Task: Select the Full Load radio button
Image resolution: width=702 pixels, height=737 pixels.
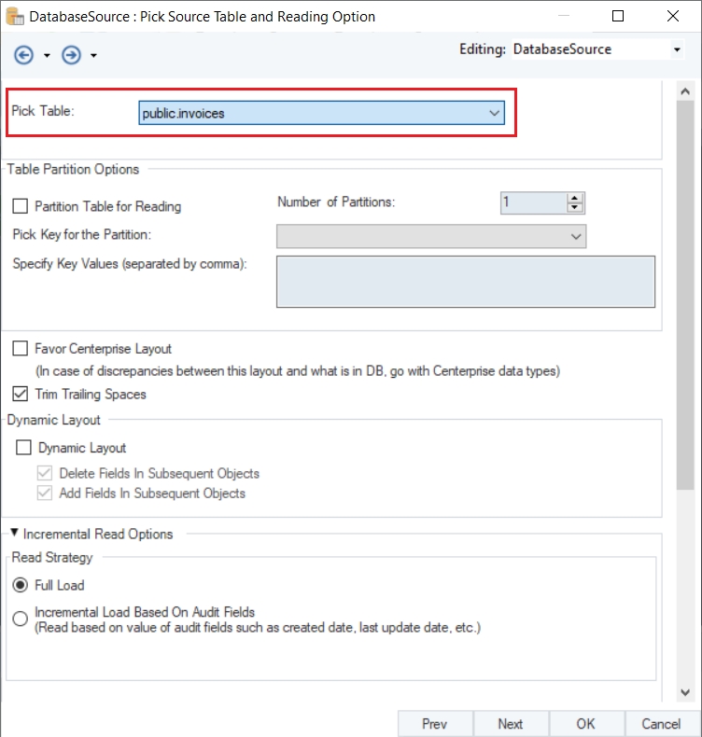Action: click(x=21, y=585)
